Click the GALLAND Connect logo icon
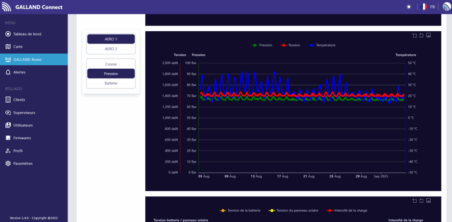The height and width of the screenshot is (222, 452). (x=7, y=7)
